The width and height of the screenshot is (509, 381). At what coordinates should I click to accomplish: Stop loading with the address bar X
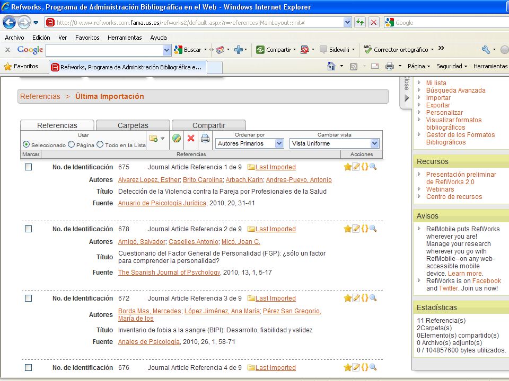(x=374, y=22)
